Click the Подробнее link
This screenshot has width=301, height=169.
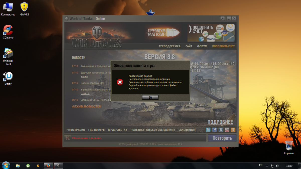220,122
